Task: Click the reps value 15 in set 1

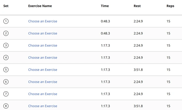Action: click(168, 21)
